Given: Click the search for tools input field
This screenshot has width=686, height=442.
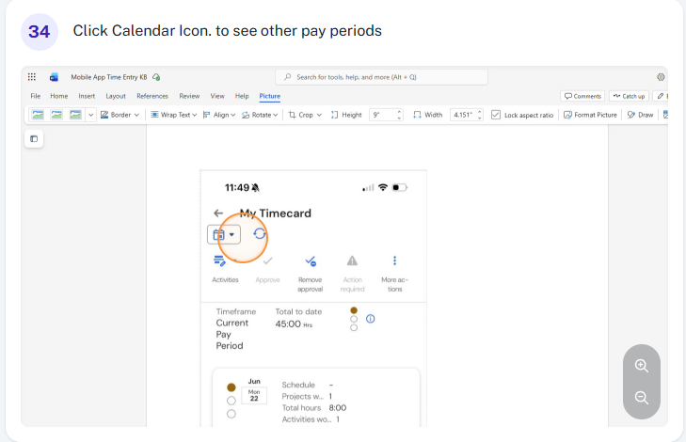Looking at the screenshot, I should click(x=381, y=77).
